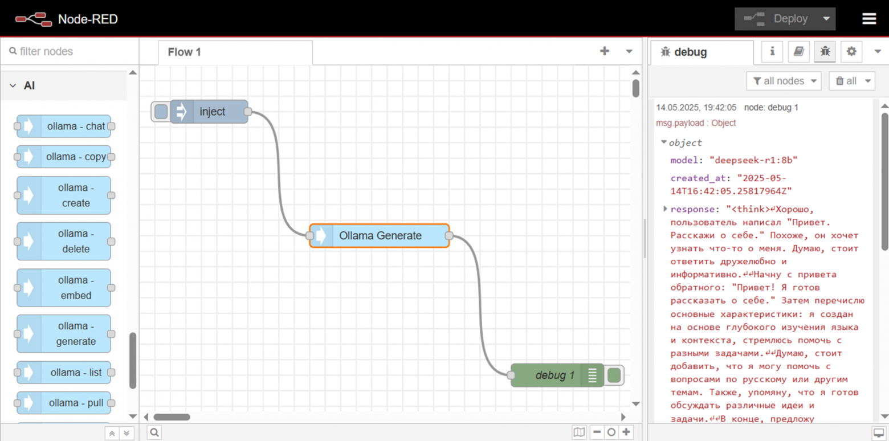Focus the filter nodes search field
889x441 pixels.
[x=70, y=51]
